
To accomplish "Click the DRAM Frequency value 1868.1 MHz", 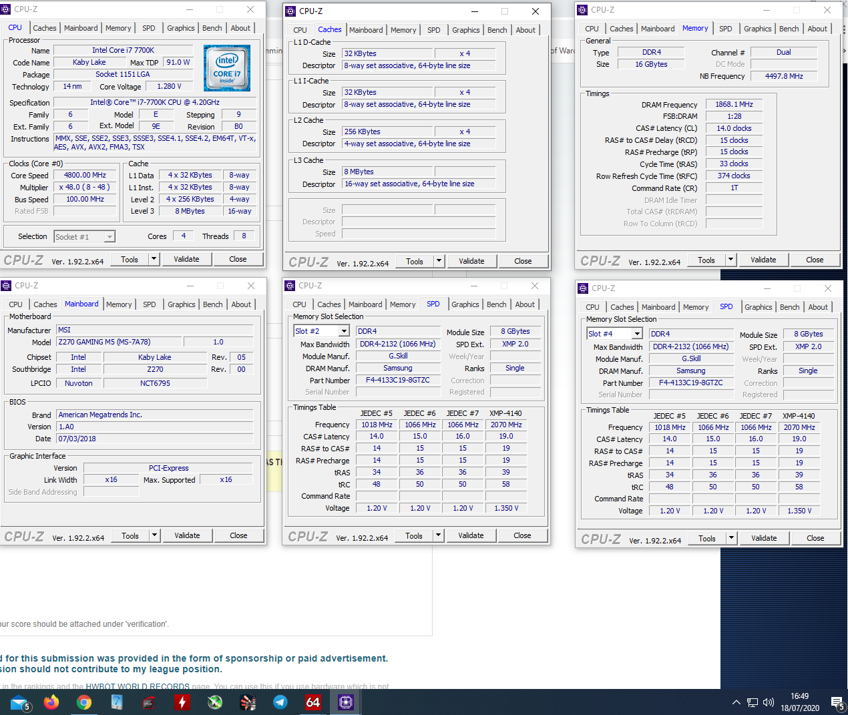I will tap(734, 104).
